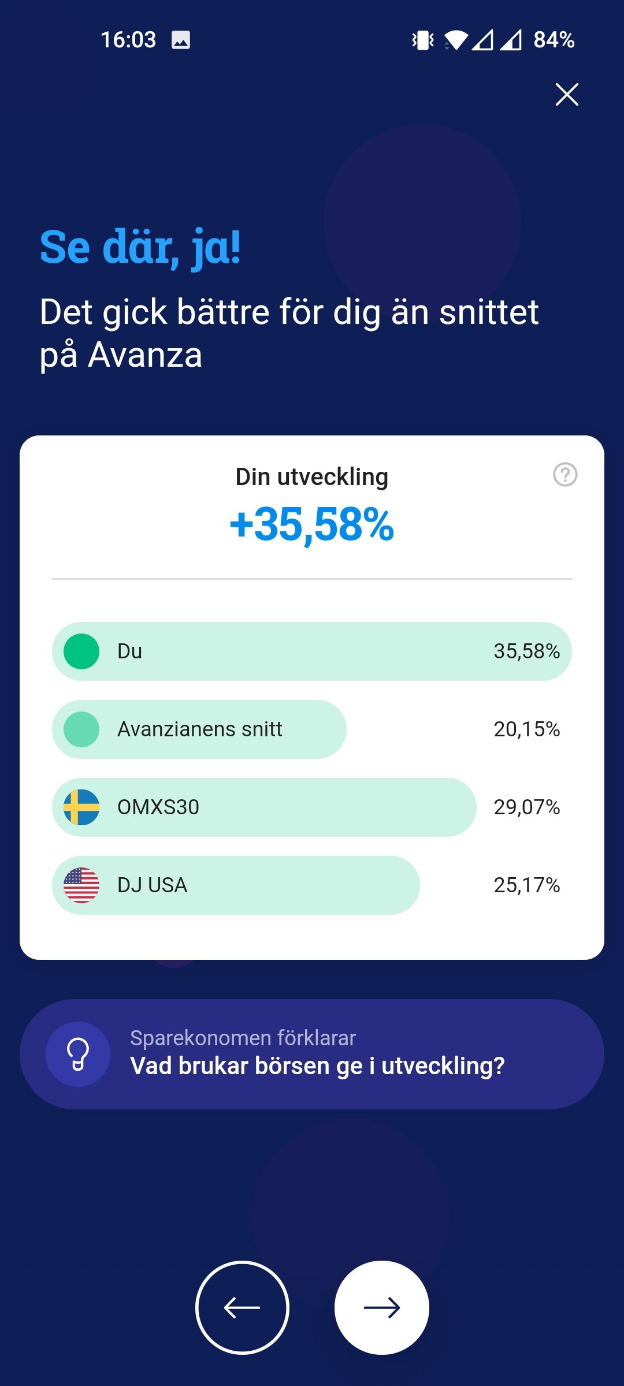Tap the lightbulb icon
Viewport: 624px width, 1386px height.
tap(78, 1054)
